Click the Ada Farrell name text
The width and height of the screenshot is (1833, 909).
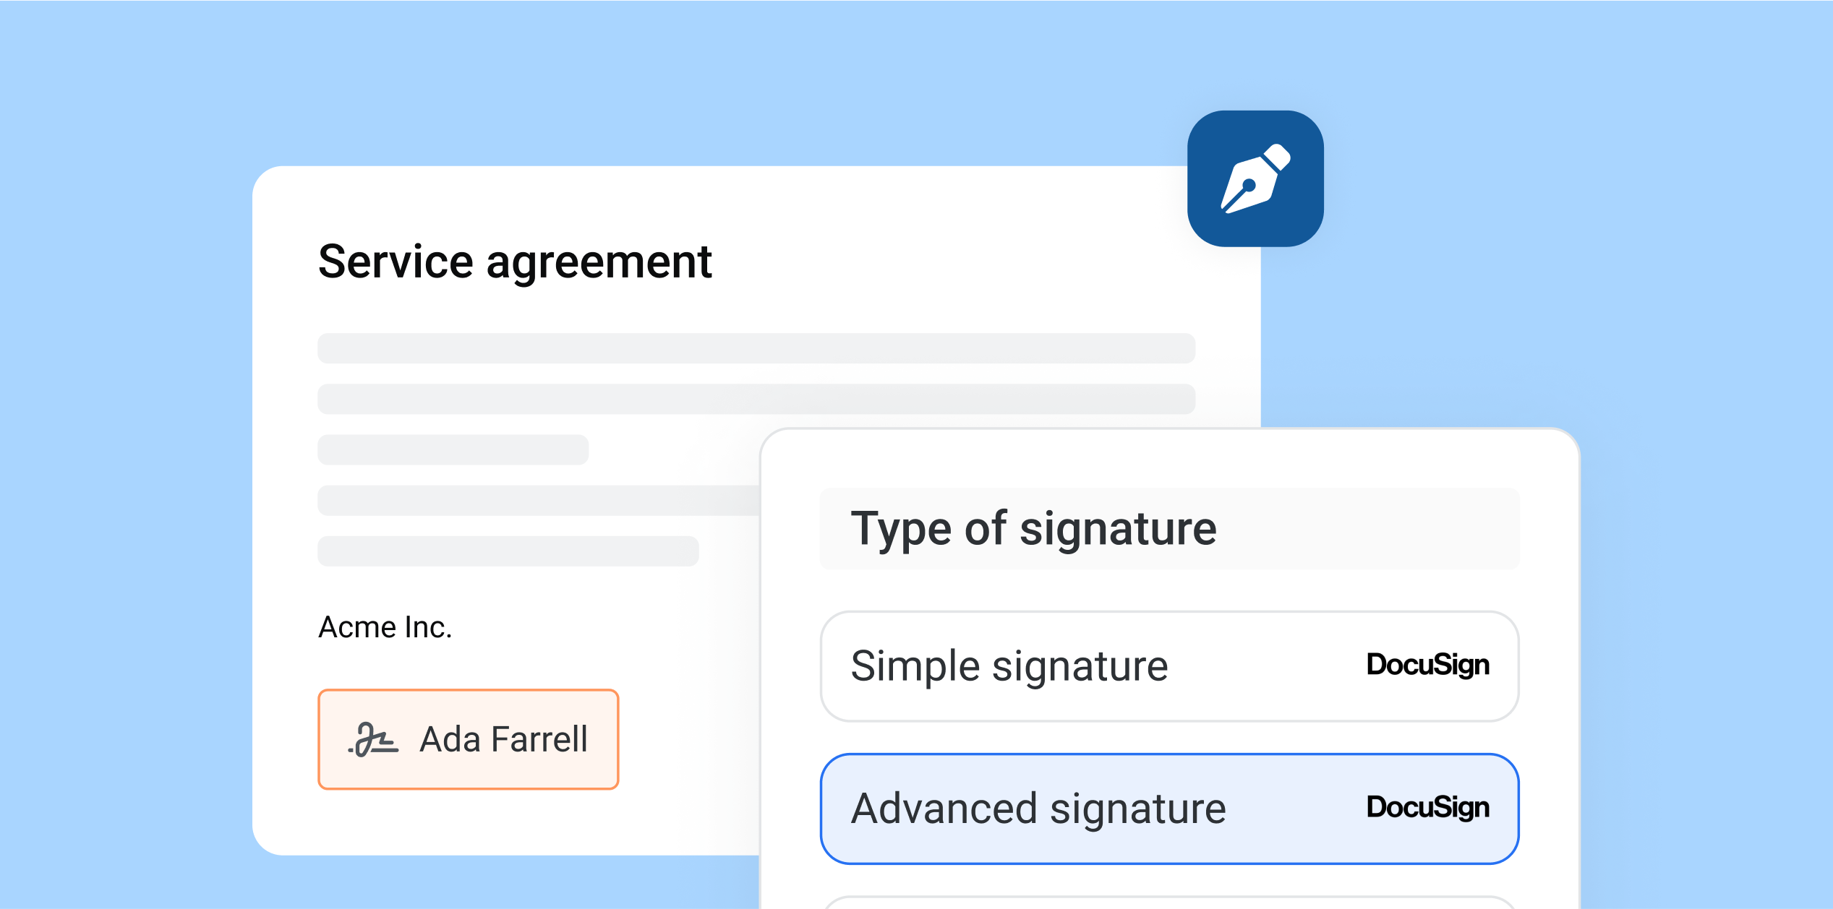coord(504,739)
